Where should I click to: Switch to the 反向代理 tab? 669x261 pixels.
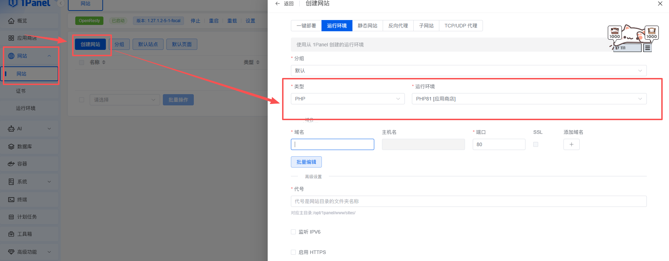(x=398, y=26)
